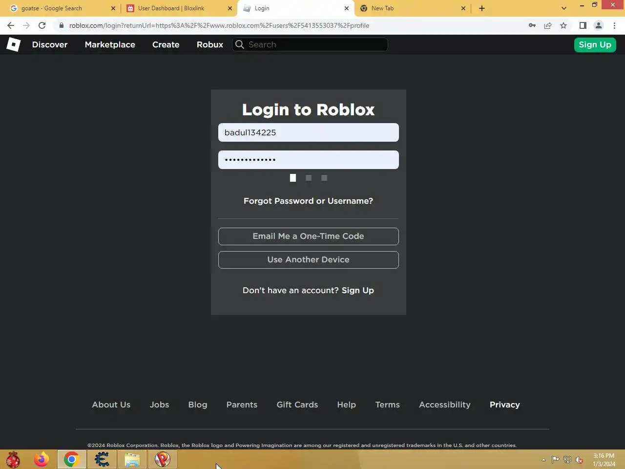The width and height of the screenshot is (625, 469).
Task: Open Discover in the Roblox navbar
Action: 50,44
